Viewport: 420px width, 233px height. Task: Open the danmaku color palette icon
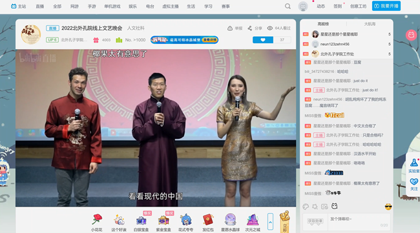[x=306, y=207]
